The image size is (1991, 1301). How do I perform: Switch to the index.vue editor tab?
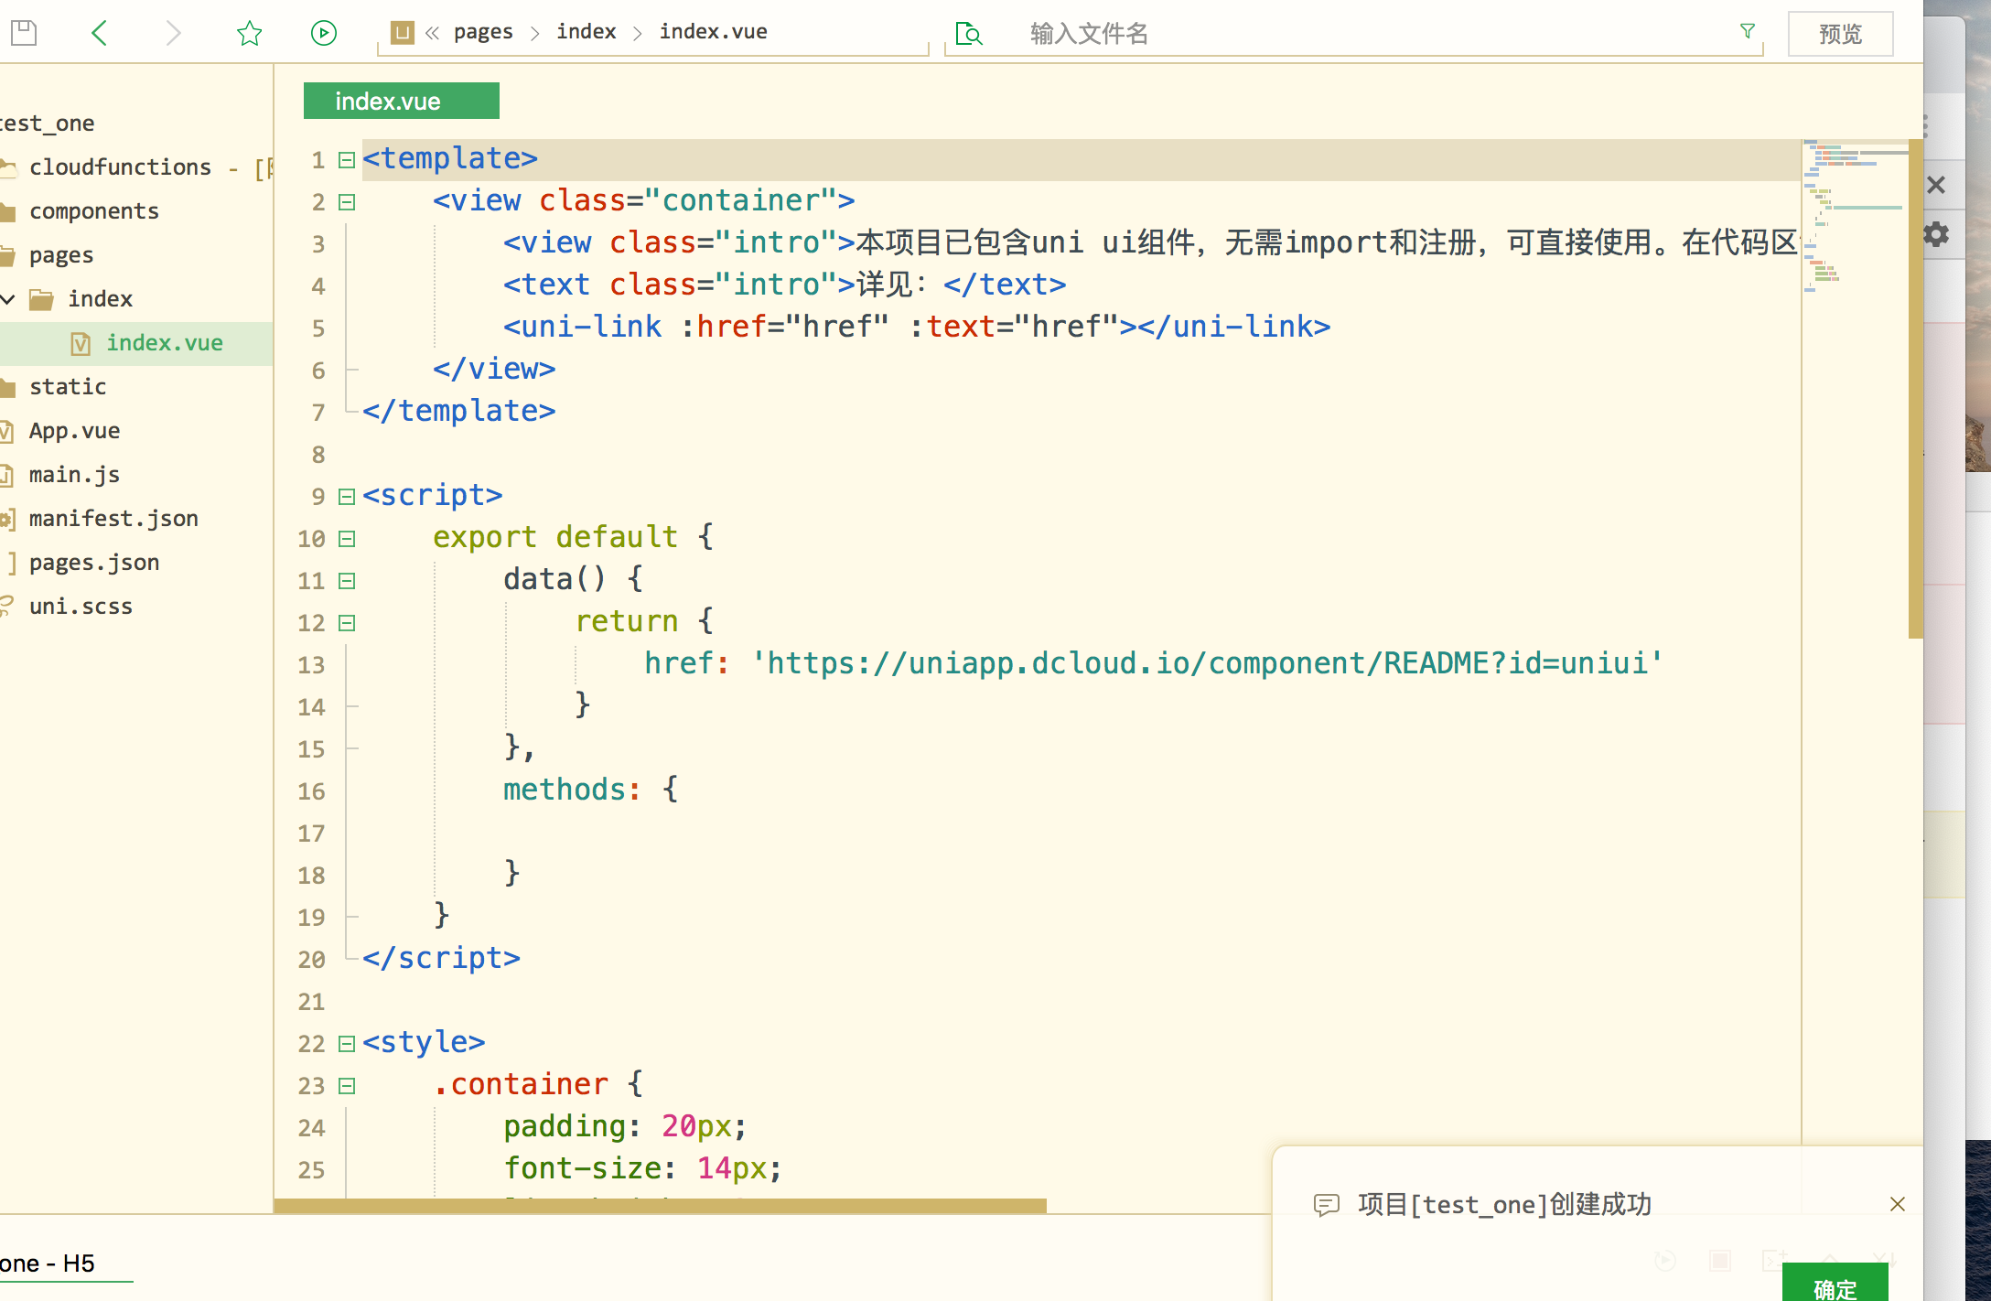click(402, 101)
